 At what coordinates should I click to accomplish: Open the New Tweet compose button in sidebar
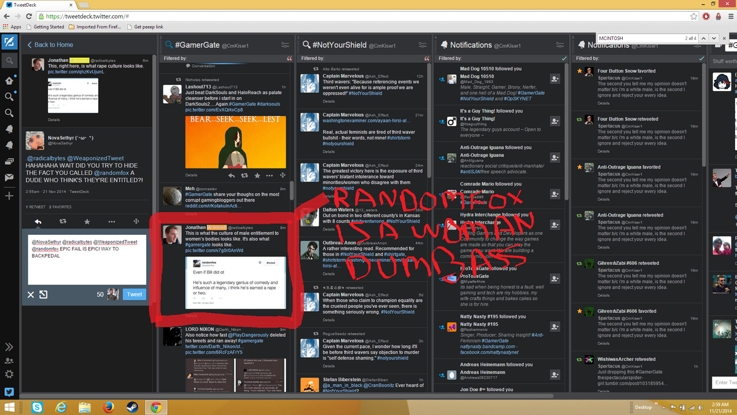[9, 42]
